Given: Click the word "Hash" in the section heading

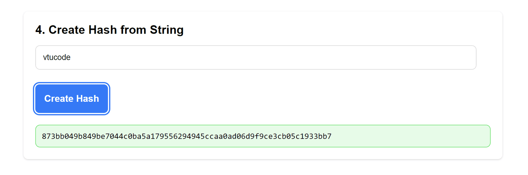Looking at the screenshot, I should pyautogui.click(x=103, y=30).
